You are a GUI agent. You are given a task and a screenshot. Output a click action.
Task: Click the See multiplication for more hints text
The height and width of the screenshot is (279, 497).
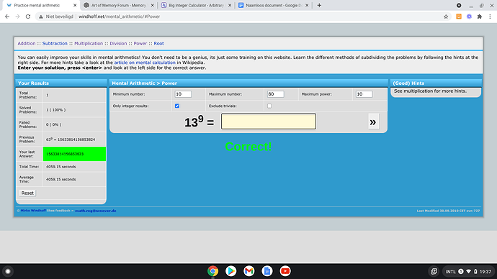(x=430, y=91)
